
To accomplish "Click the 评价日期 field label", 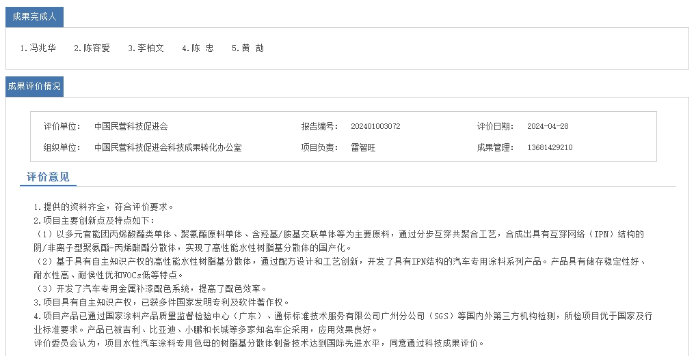I will point(495,127).
